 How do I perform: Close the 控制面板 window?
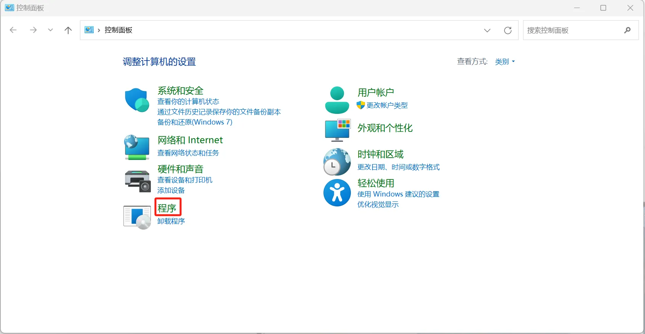[x=630, y=8]
